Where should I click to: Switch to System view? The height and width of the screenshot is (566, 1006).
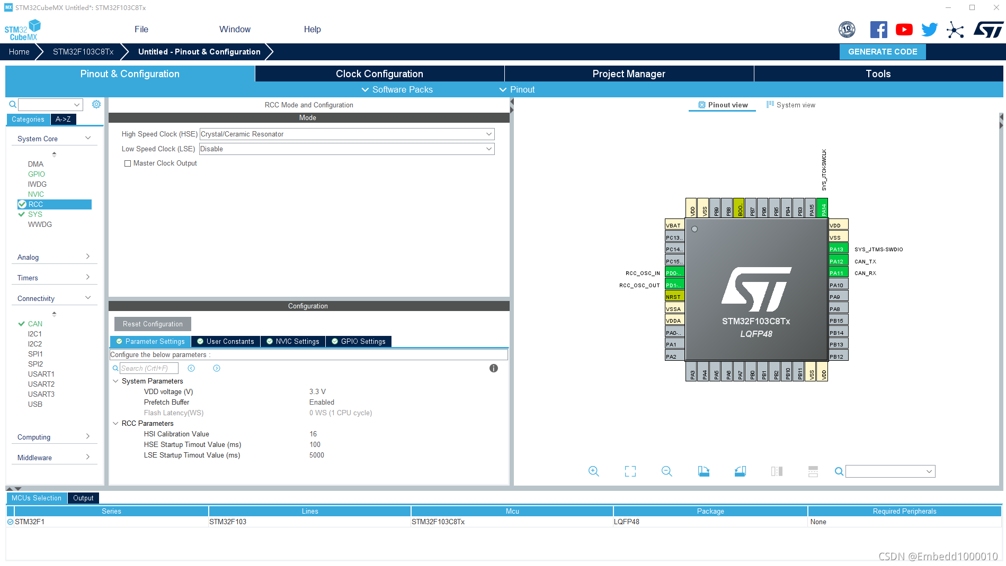(791, 105)
